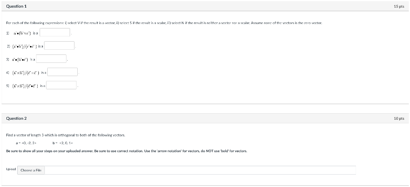The height and width of the screenshot is (187, 410).
Task: Click the 15 pts label
Action: click(x=399, y=6)
